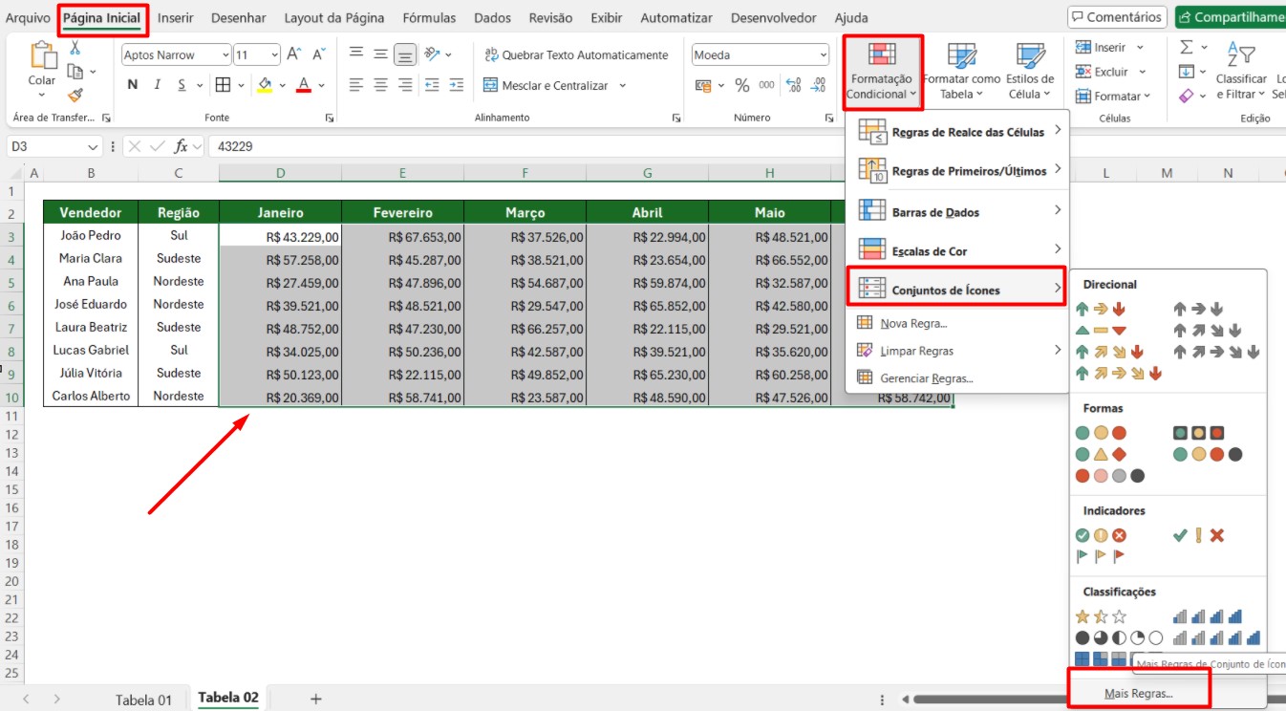Screen dimensions: 1286x711
Task: Toggle align left
Action: (x=356, y=85)
